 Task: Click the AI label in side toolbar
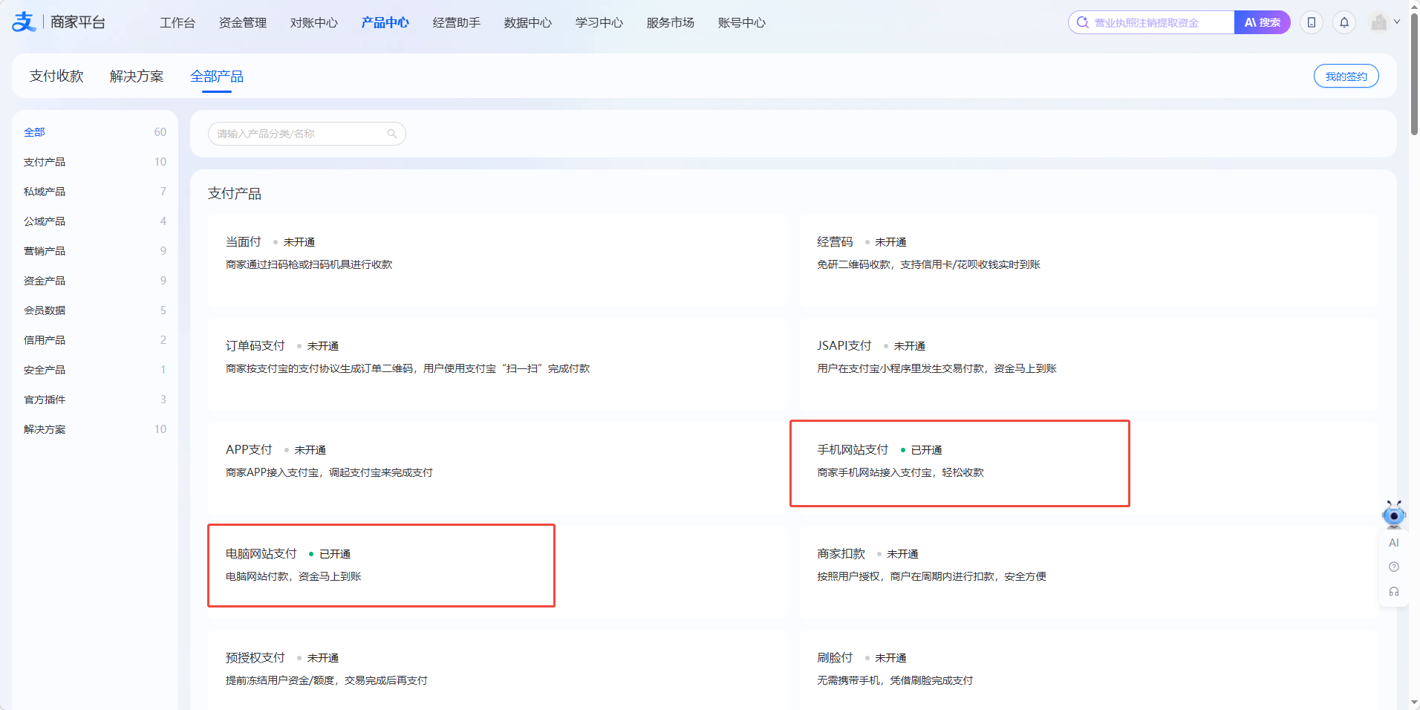[1394, 543]
